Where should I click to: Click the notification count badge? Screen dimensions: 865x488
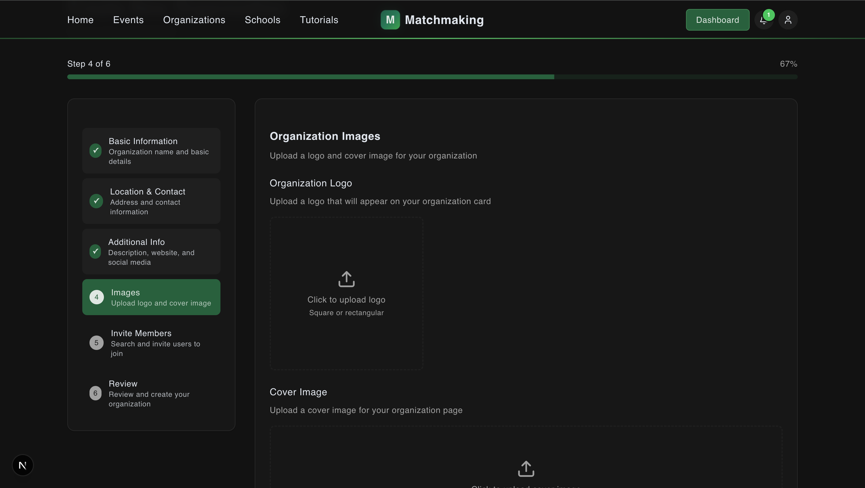[769, 15]
